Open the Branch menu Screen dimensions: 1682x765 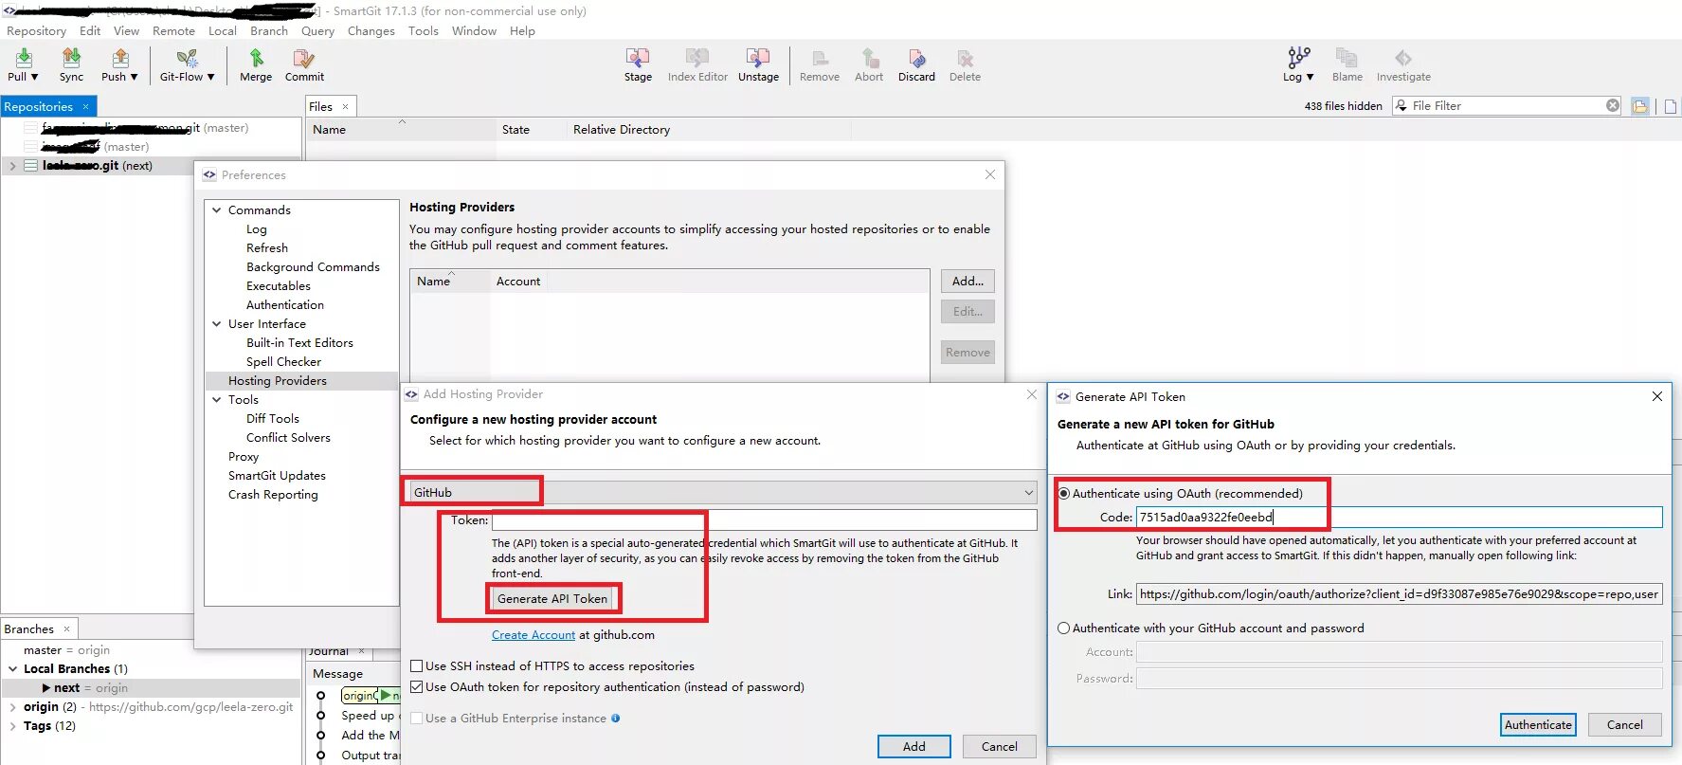point(269,30)
